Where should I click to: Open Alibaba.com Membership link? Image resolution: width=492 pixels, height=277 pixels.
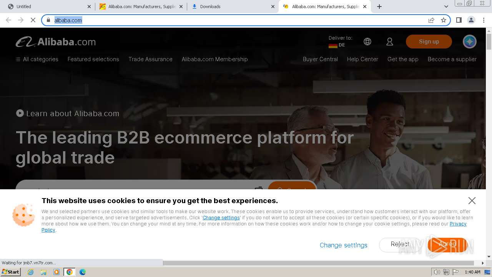215,59
